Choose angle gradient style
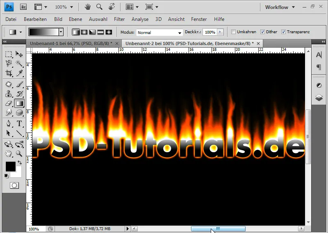This screenshot has height=233, width=328. click(x=92, y=32)
